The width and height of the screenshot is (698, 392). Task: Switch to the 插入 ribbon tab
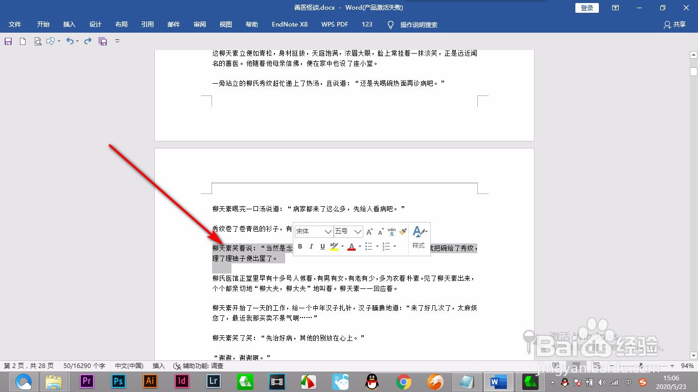pos(69,24)
